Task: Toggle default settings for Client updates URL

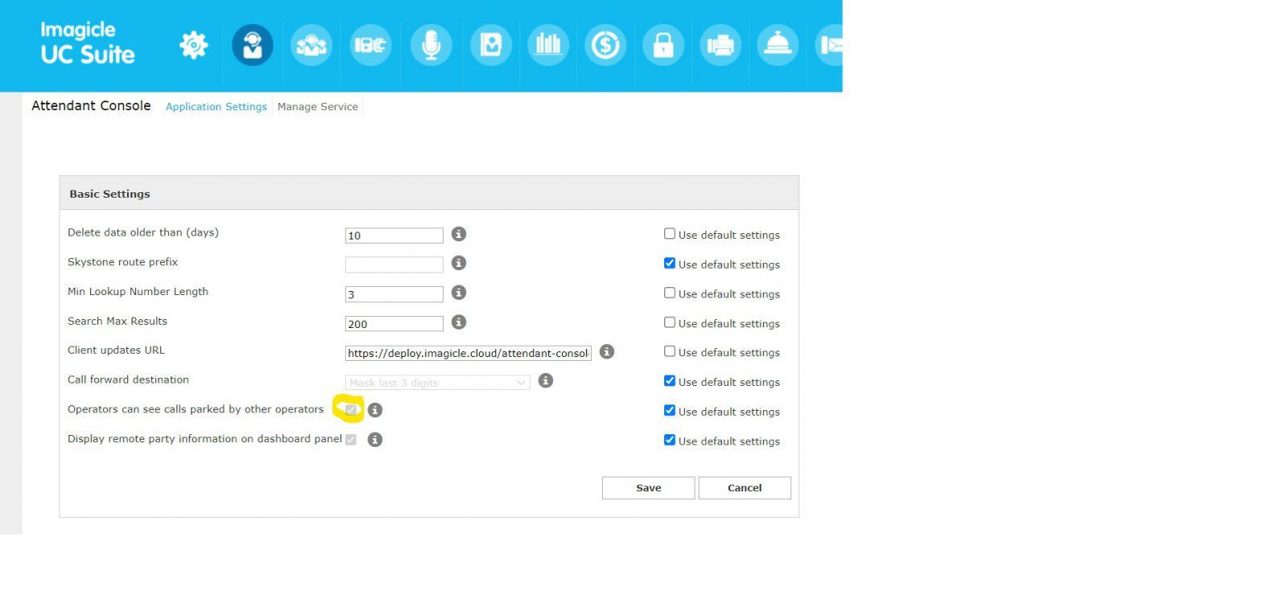Action: click(670, 351)
